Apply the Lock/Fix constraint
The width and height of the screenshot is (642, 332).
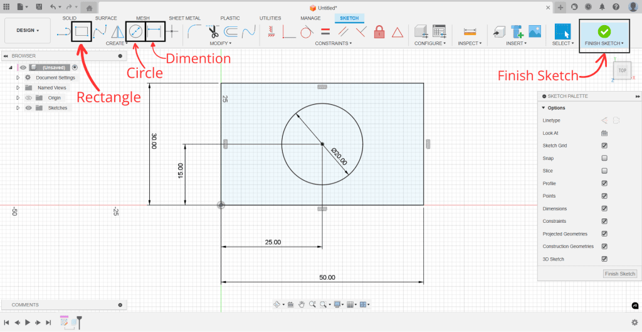(x=379, y=31)
